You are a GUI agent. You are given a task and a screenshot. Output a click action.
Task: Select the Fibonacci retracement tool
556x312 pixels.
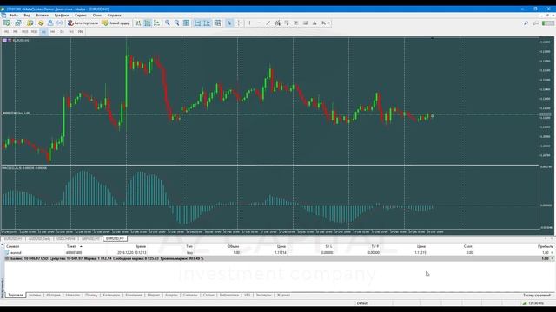point(287,23)
